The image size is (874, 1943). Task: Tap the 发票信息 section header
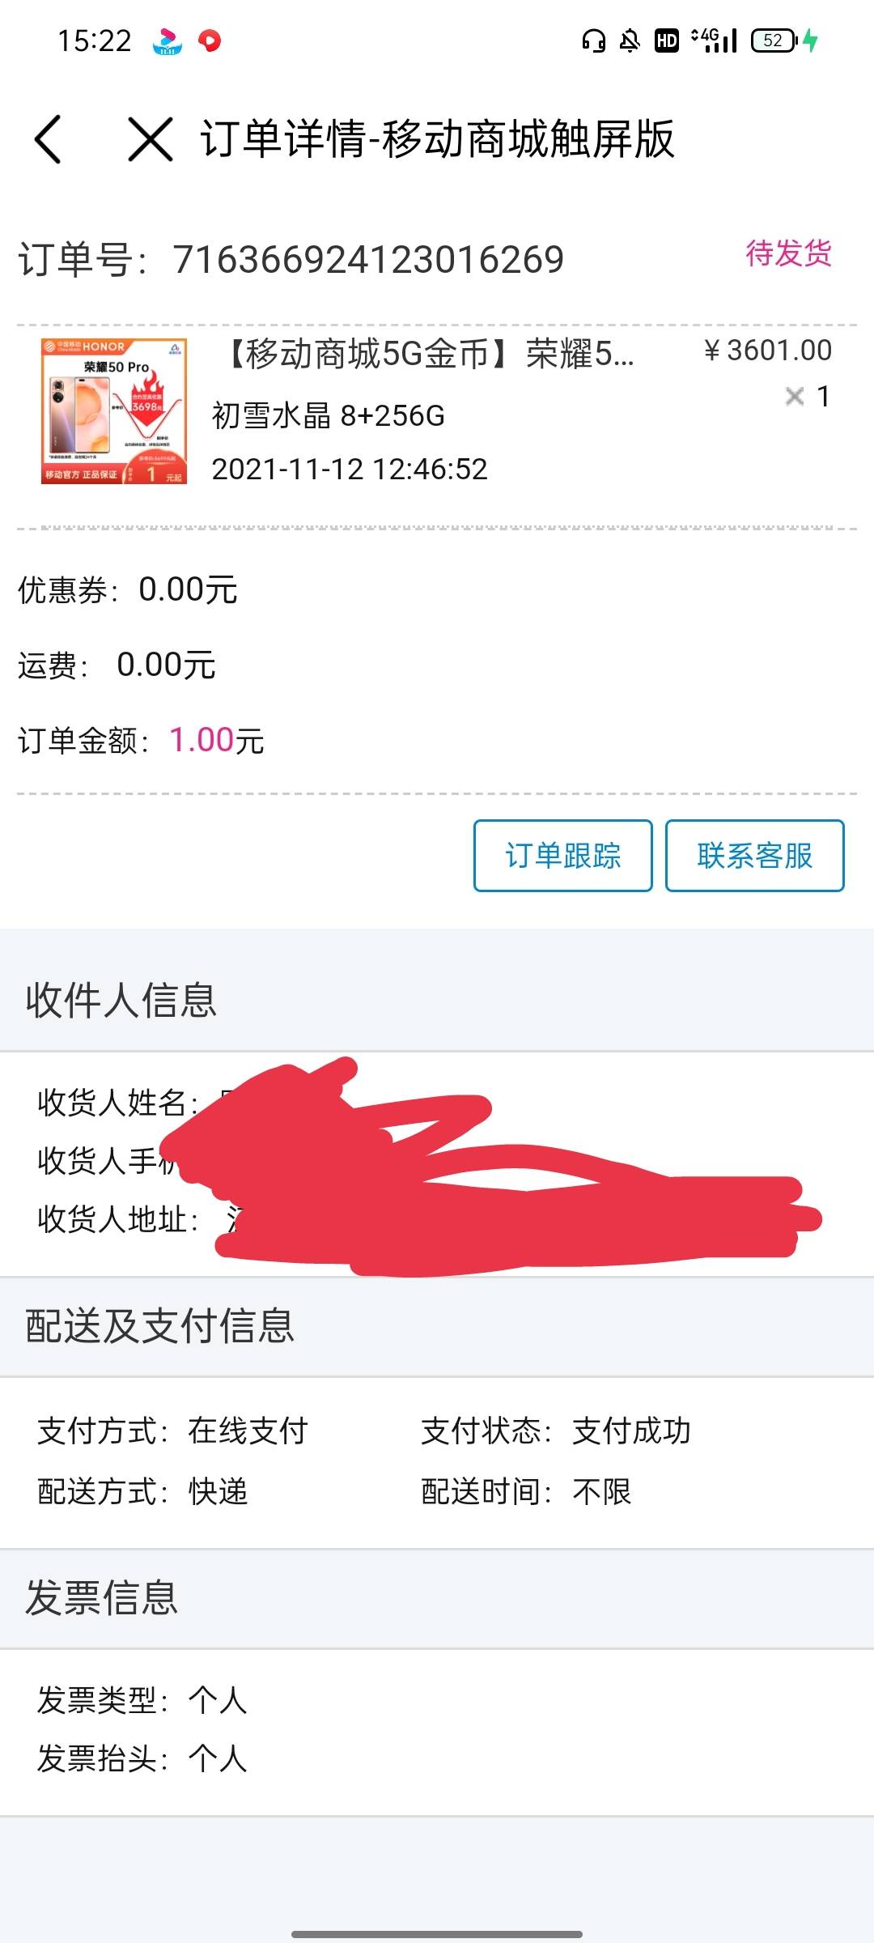point(101,1598)
